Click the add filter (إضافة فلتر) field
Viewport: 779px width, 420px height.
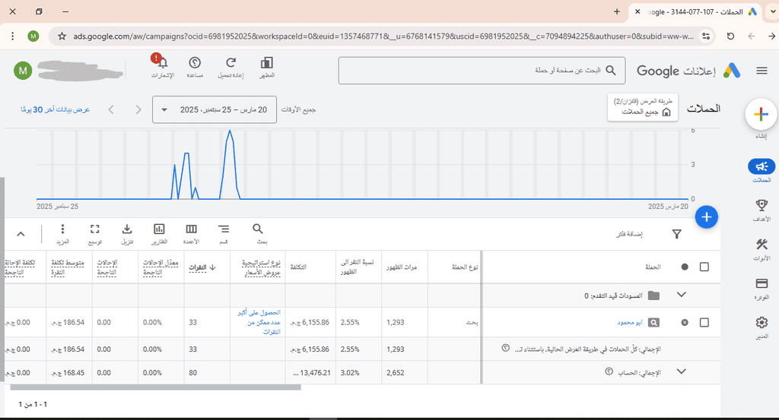[x=629, y=234]
